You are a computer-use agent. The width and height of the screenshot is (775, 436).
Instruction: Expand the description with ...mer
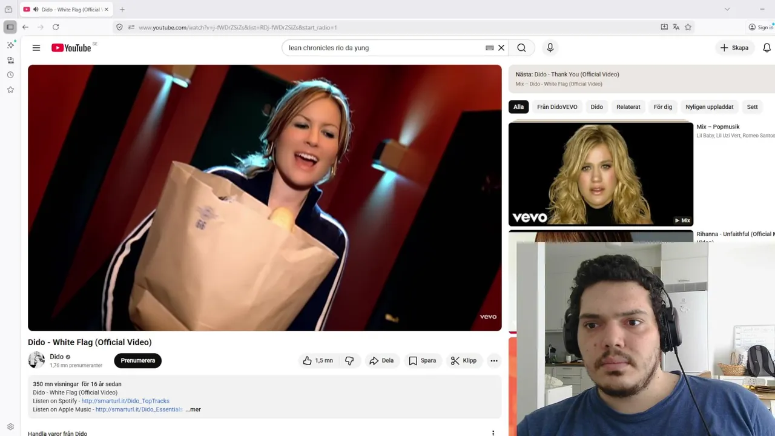pos(193,409)
